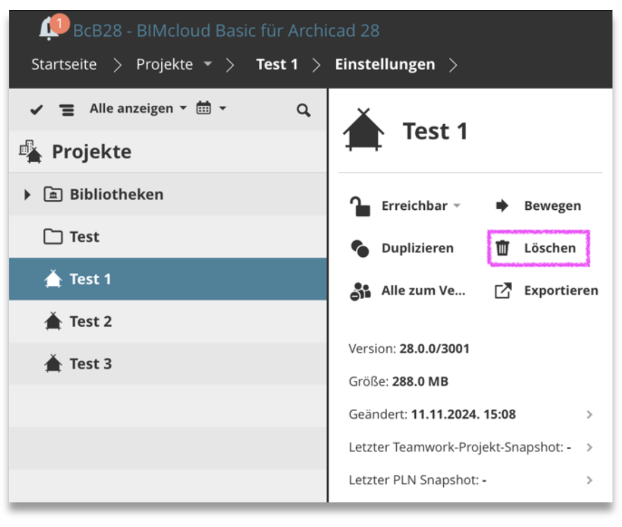
Task: Open Projekte breadcrumb
Action: click(165, 64)
